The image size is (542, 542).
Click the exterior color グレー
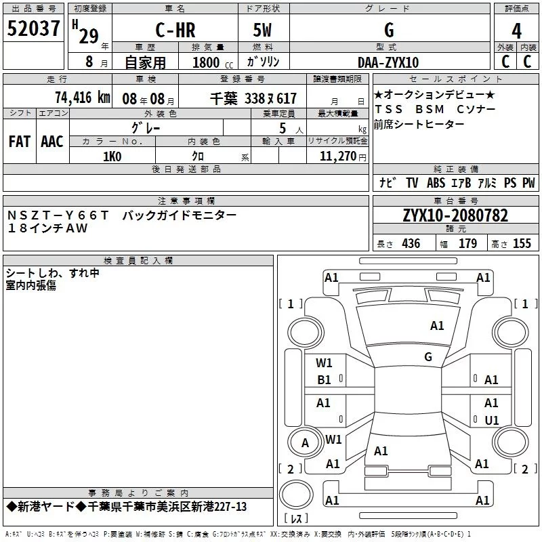click(146, 128)
